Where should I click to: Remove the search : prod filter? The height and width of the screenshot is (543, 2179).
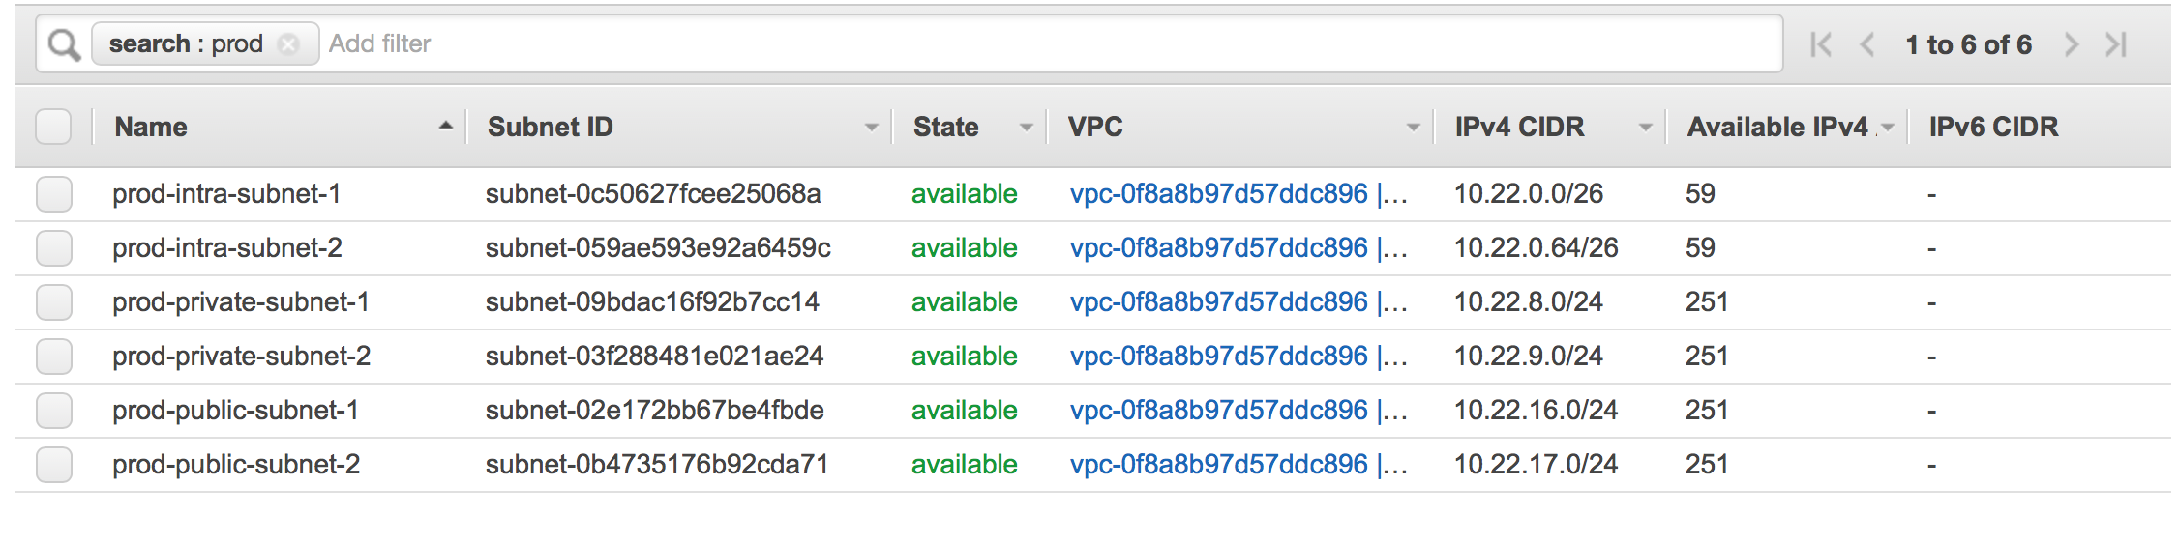(288, 44)
